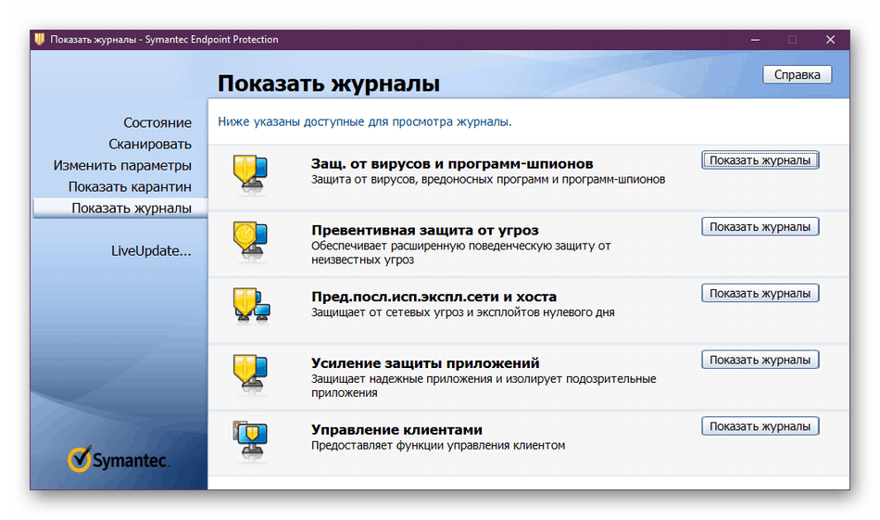Click the Управление клиентами monitor icon

pos(250,440)
